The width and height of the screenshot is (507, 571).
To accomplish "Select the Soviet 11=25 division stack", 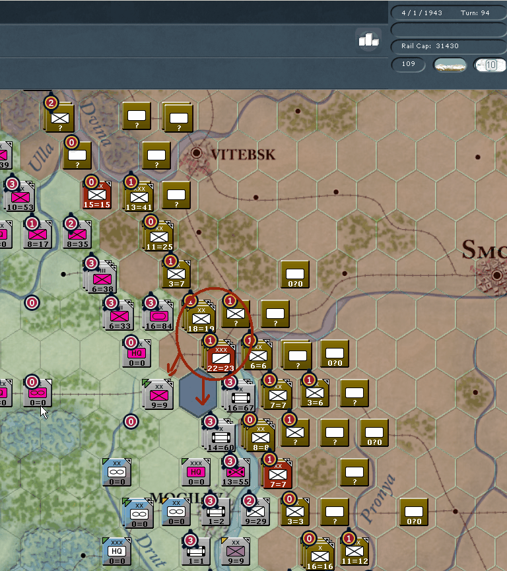I will 159,236.
